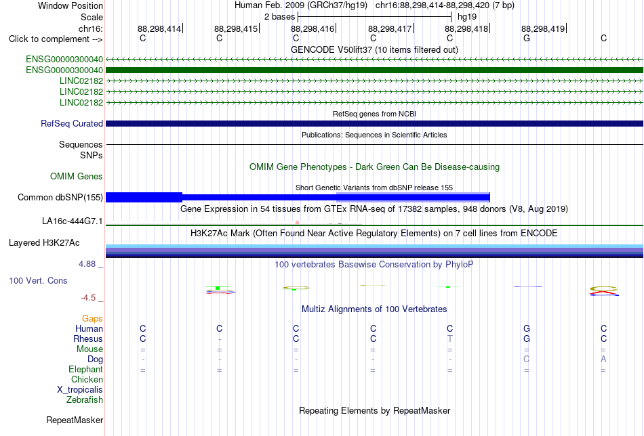The image size is (644, 436).
Task: Select the X_tropicalis species label
Action: click(x=80, y=390)
